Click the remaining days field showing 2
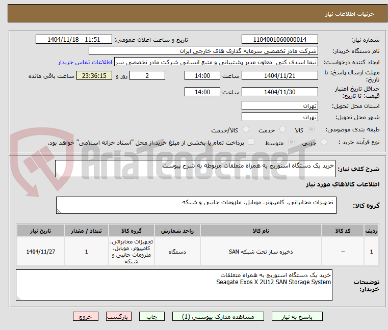The height and width of the screenshot is (330, 388). coord(147,76)
